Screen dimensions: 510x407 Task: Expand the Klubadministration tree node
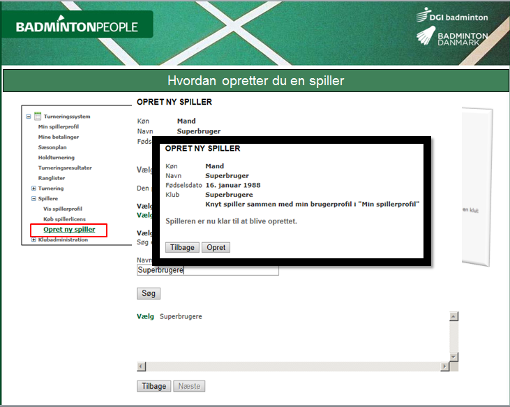click(x=33, y=239)
